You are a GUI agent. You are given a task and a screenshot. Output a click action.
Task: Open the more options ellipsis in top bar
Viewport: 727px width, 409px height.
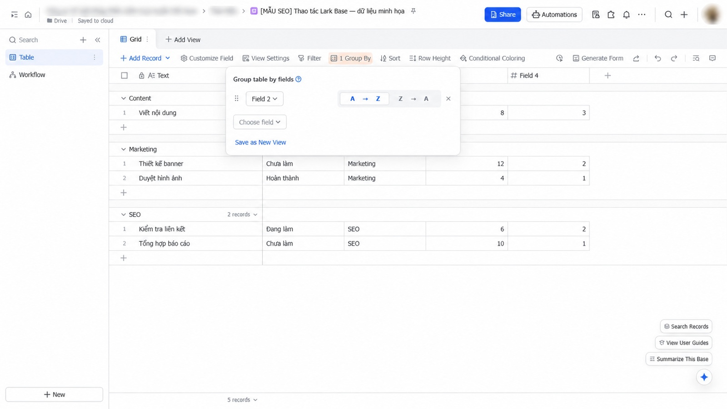[642, 15]
